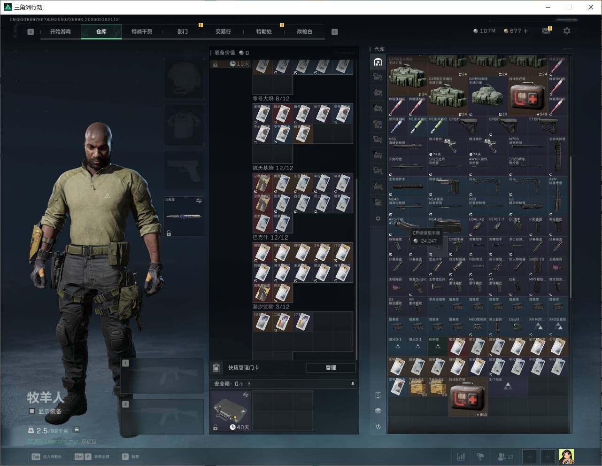Open the friends list icon showing 13
The width and height of the screenshot is (602, 466).
(505, 456)
